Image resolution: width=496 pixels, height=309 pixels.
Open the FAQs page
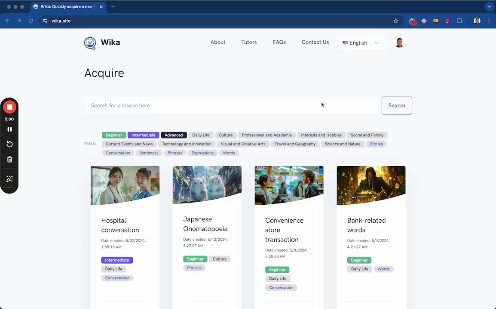279,42
